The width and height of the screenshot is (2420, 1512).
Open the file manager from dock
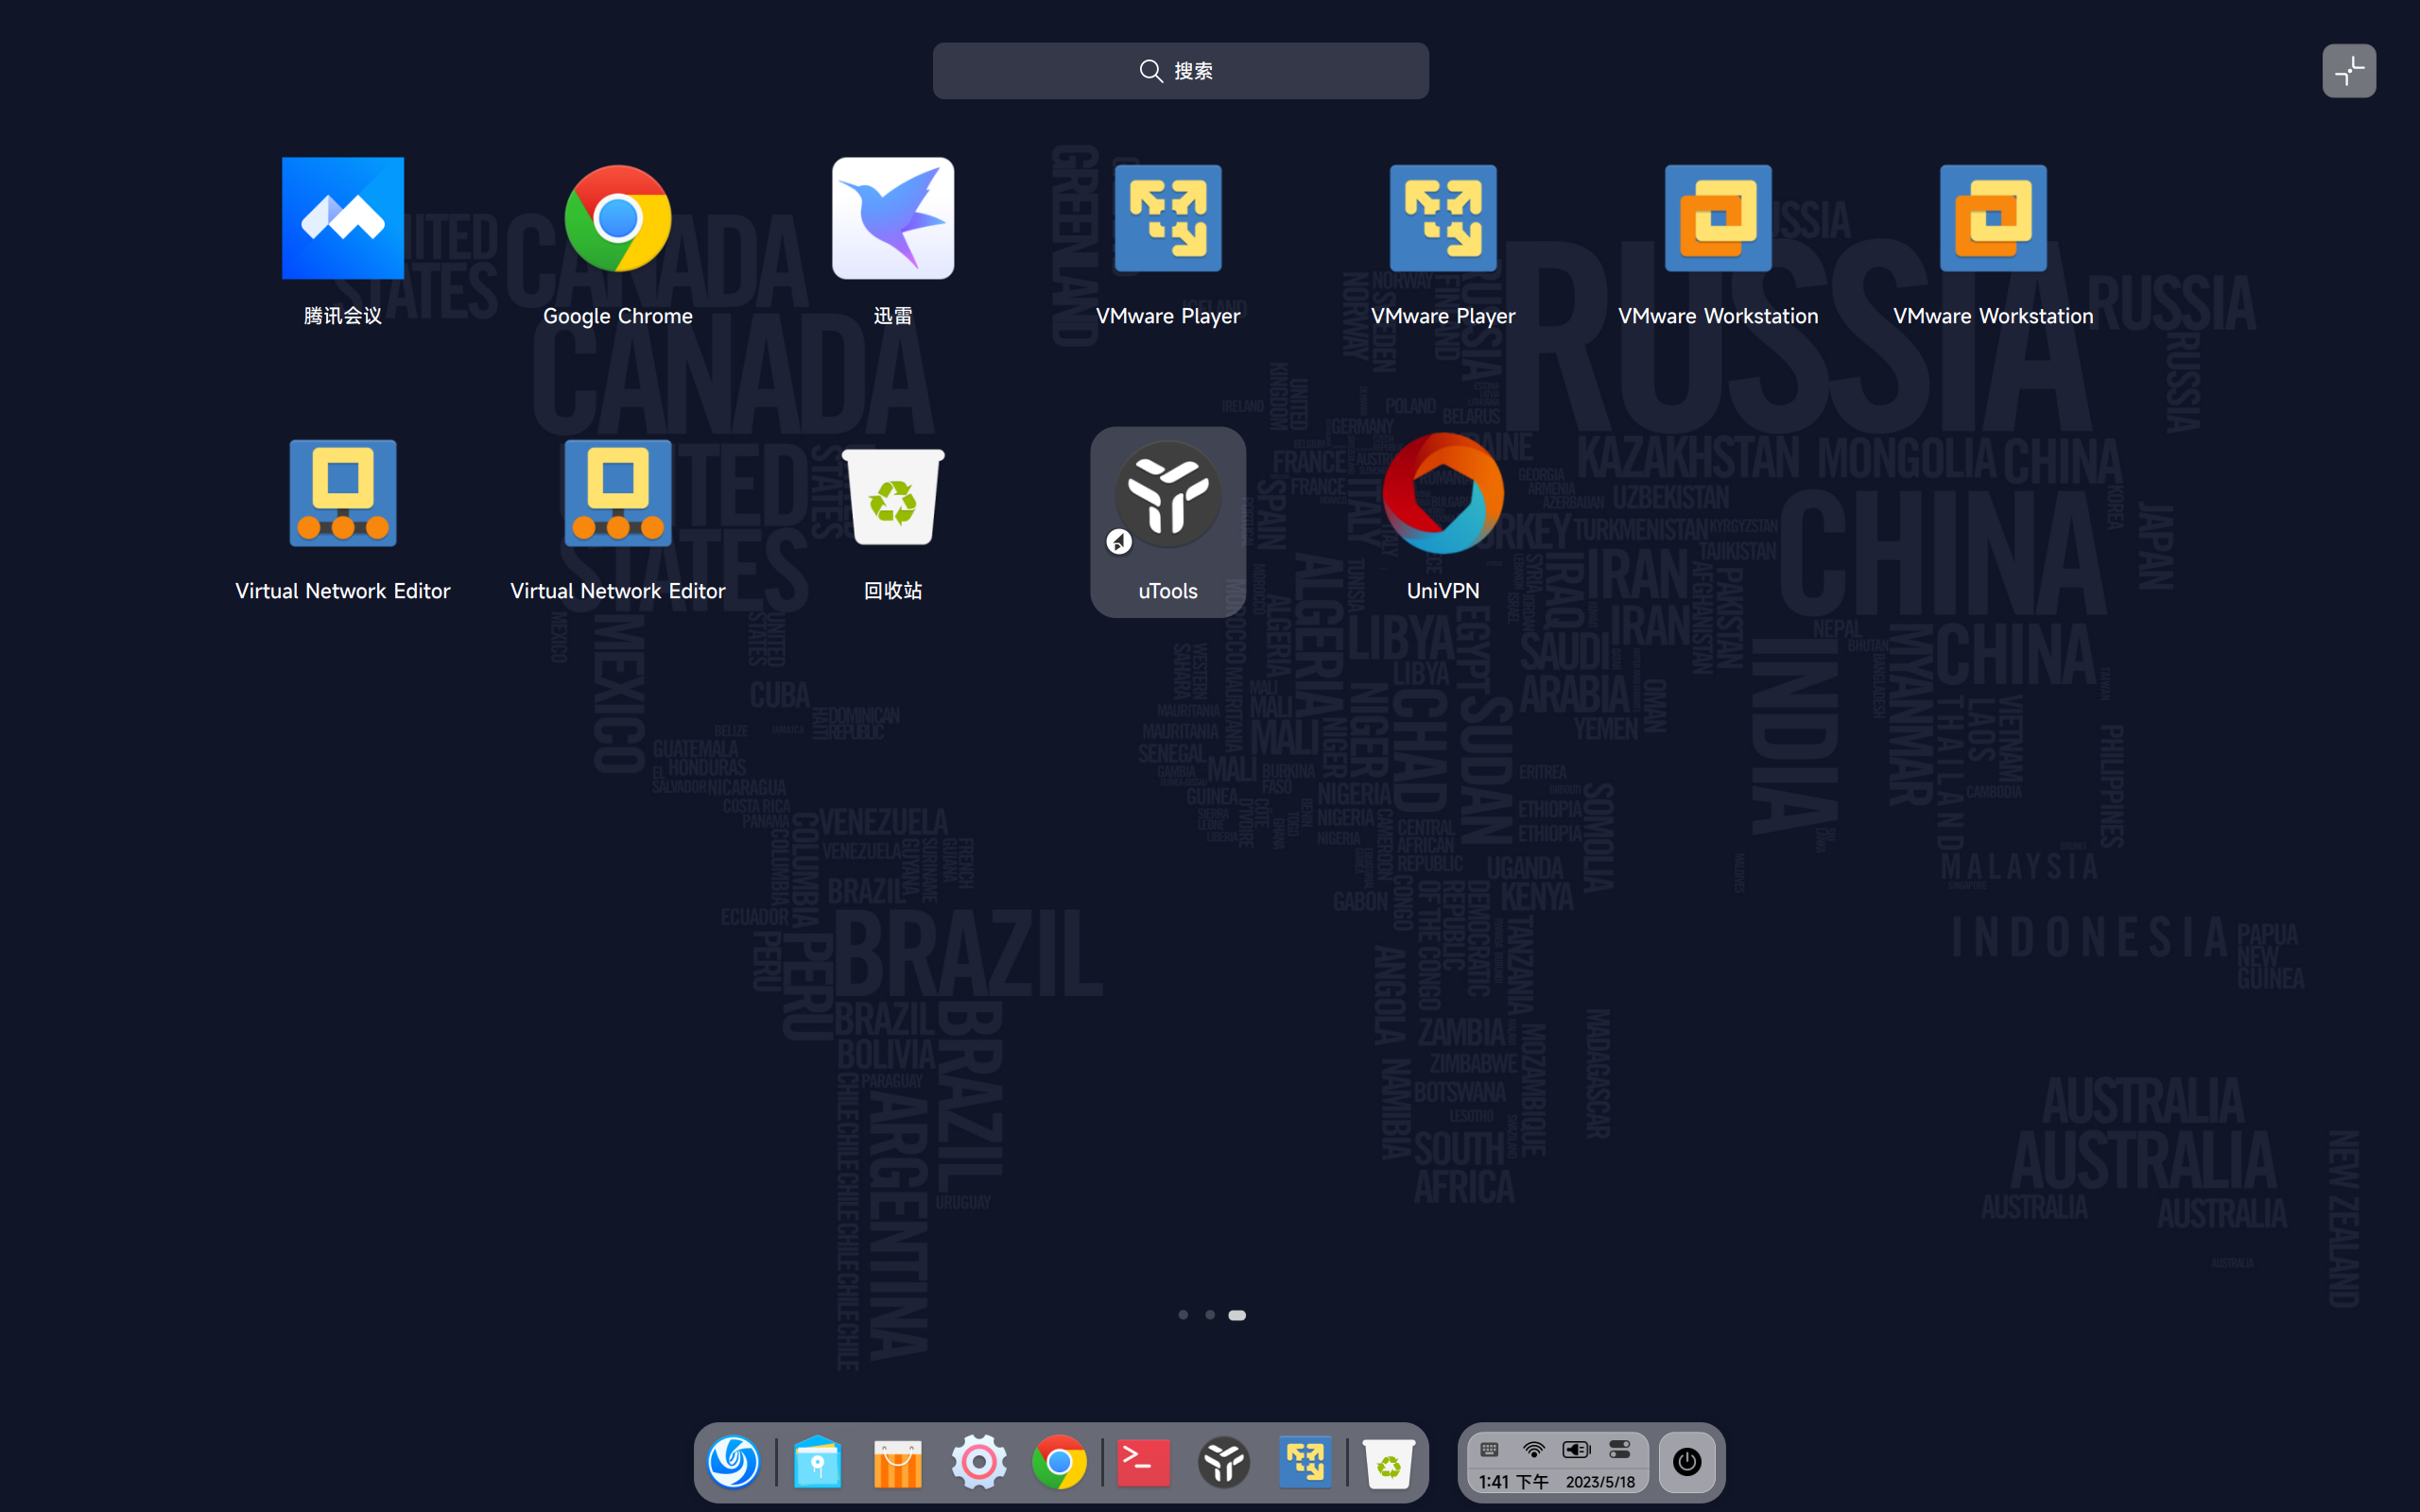tap(816, 1462)
